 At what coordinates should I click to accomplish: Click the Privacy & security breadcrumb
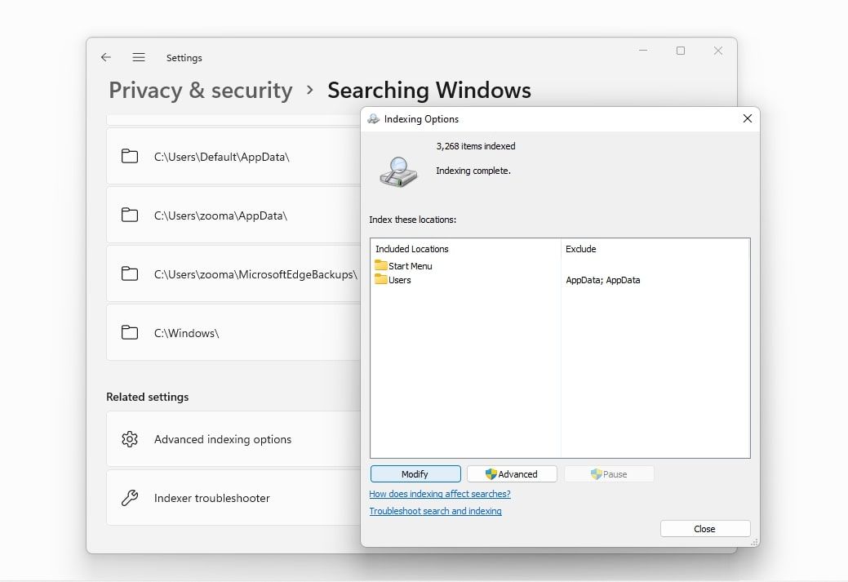pos(201,91)
